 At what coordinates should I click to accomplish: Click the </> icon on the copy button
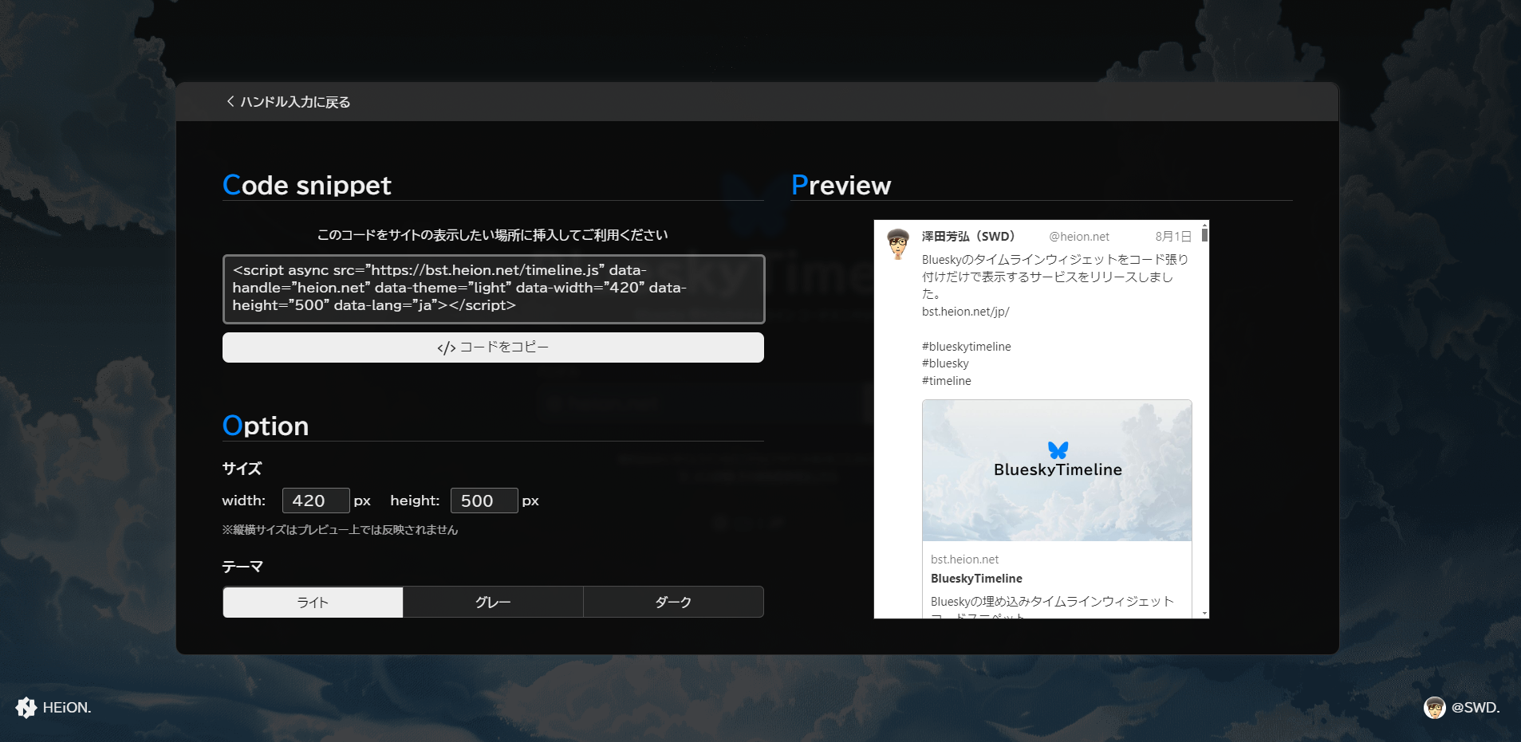click(447, 347)
